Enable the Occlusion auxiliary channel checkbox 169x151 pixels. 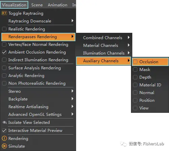pyautogui.click(x=135, y=62)
